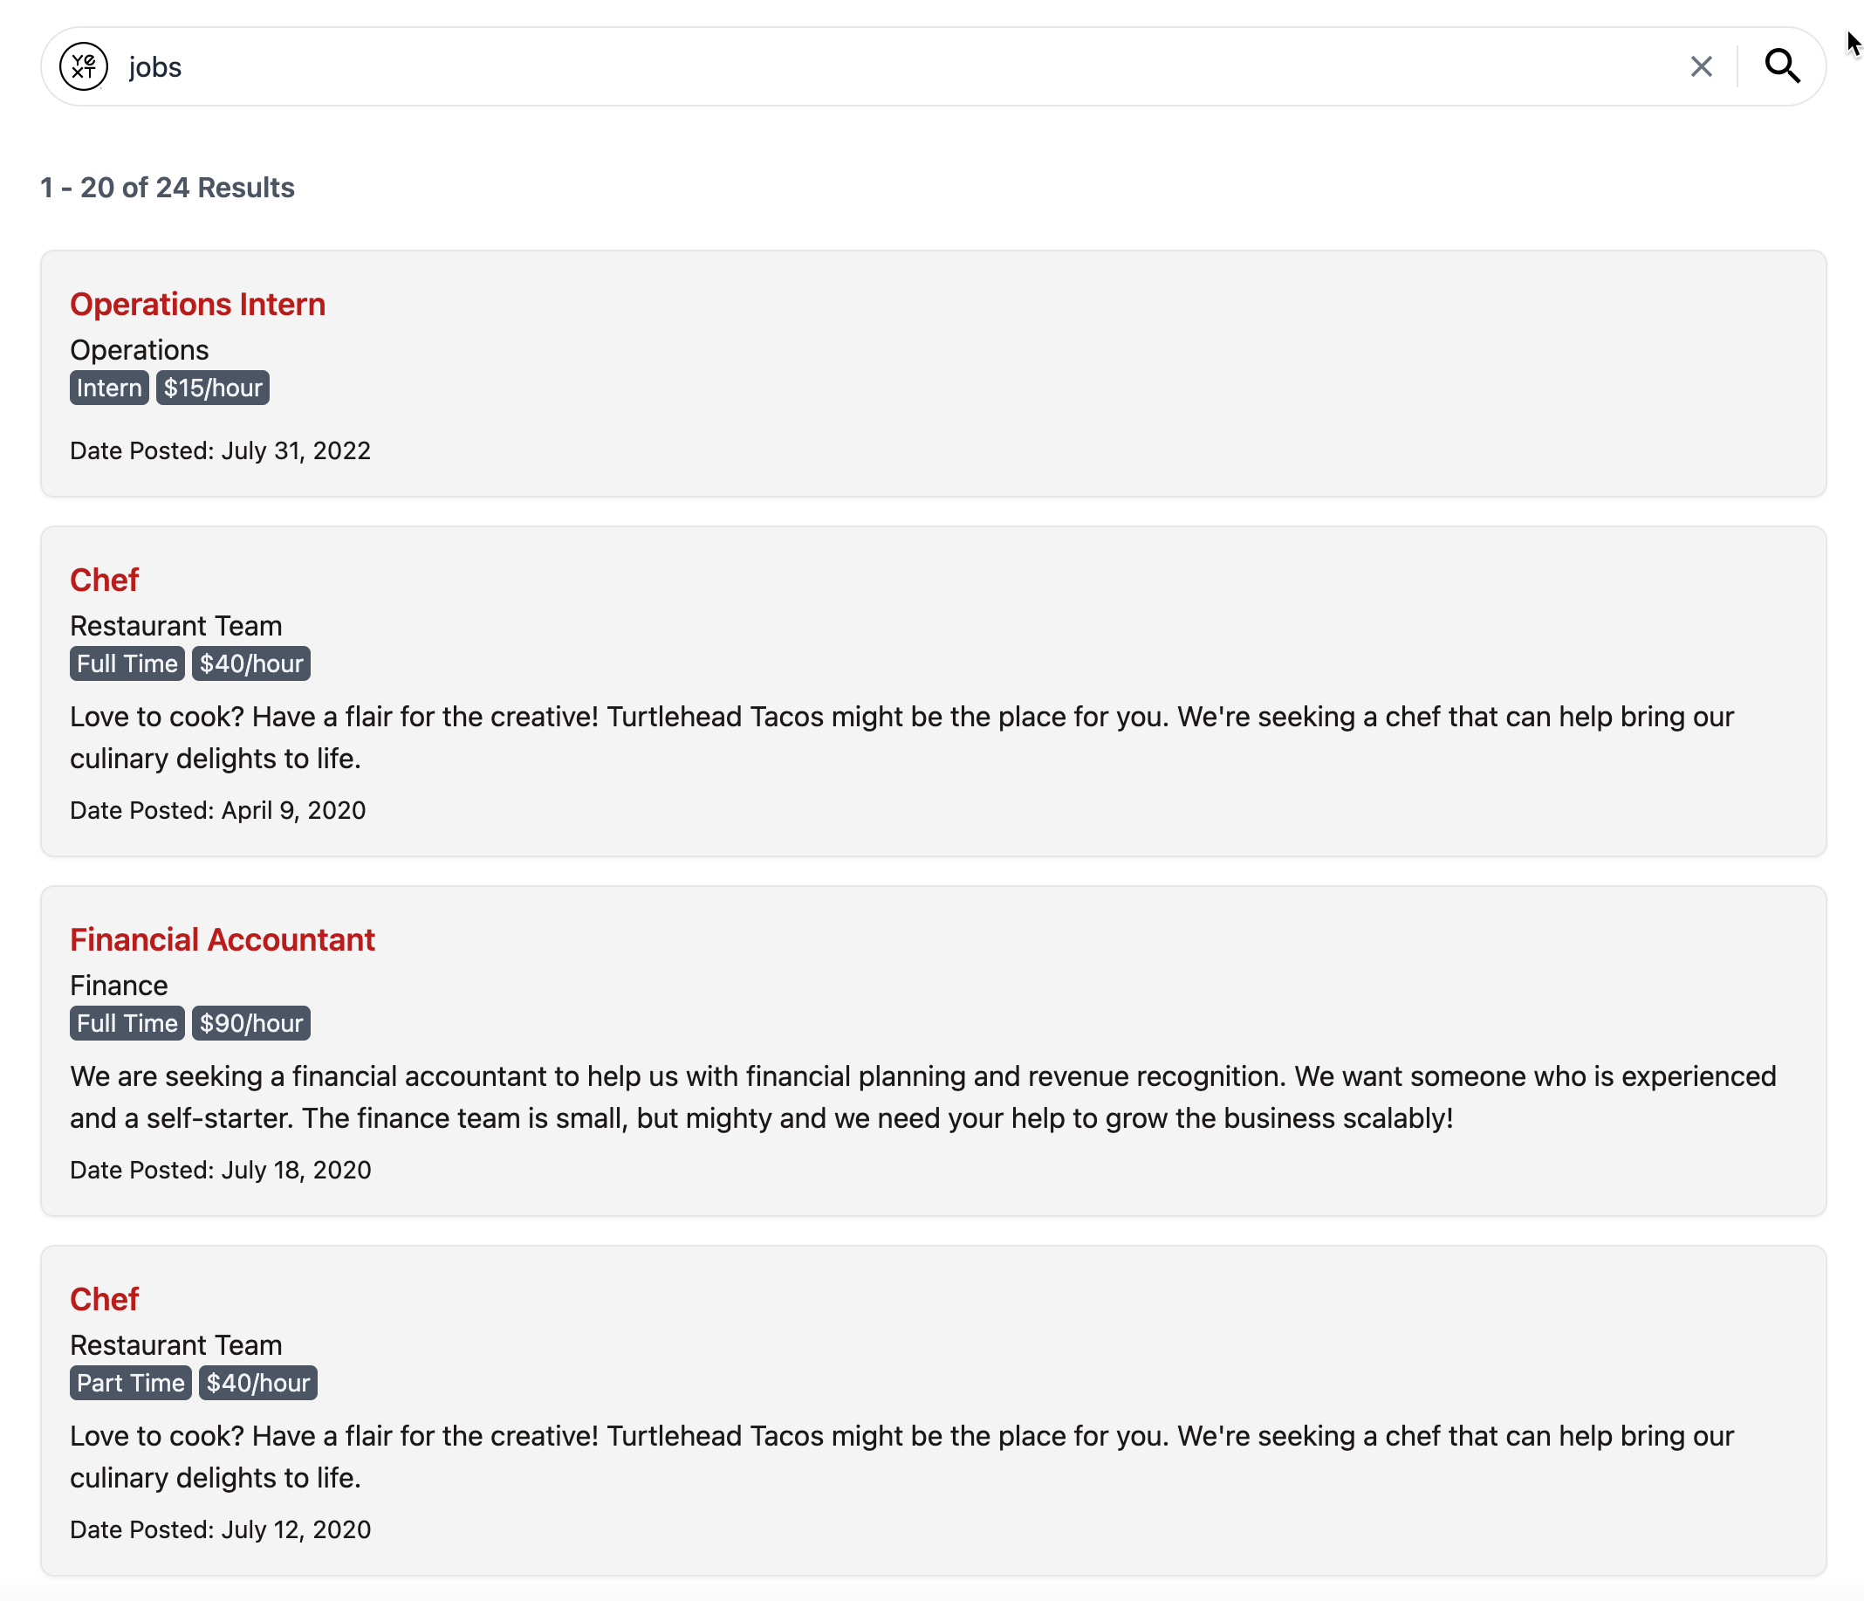Open the Full Time Chef job title

click(x=105, y=580)
